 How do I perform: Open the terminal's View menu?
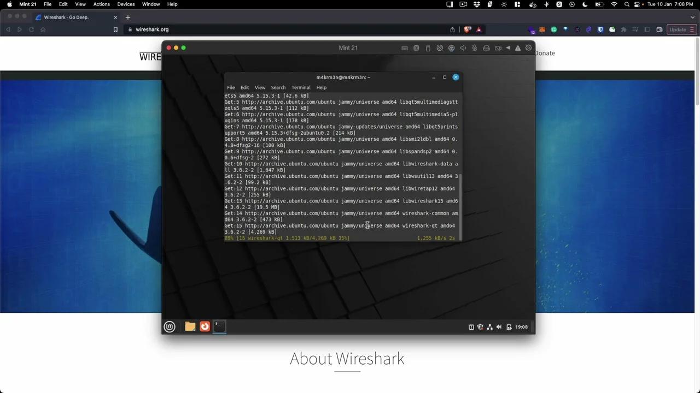[x=260, y=87]
